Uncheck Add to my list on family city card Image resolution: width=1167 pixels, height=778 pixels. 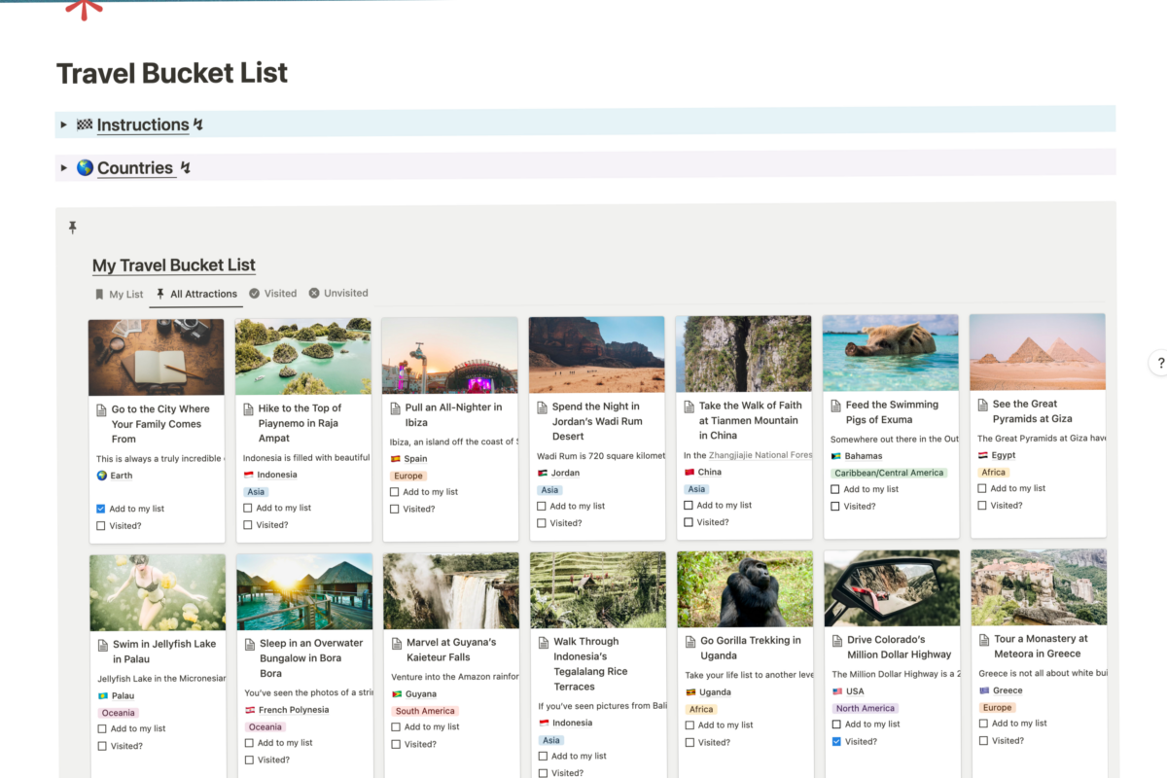point(100,508)
